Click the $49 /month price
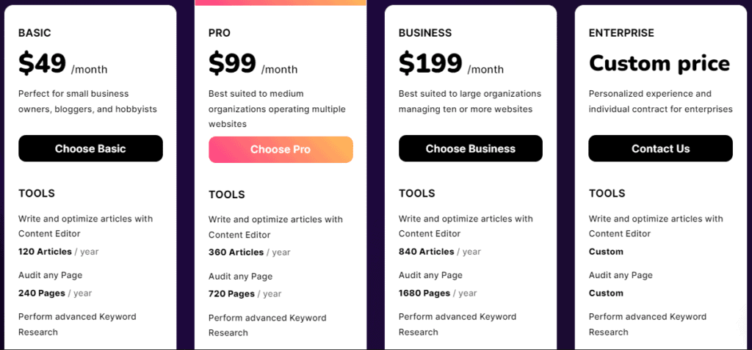 click(63, 64)
